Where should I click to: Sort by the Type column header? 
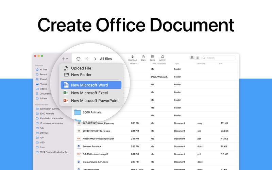coord(176,64)
